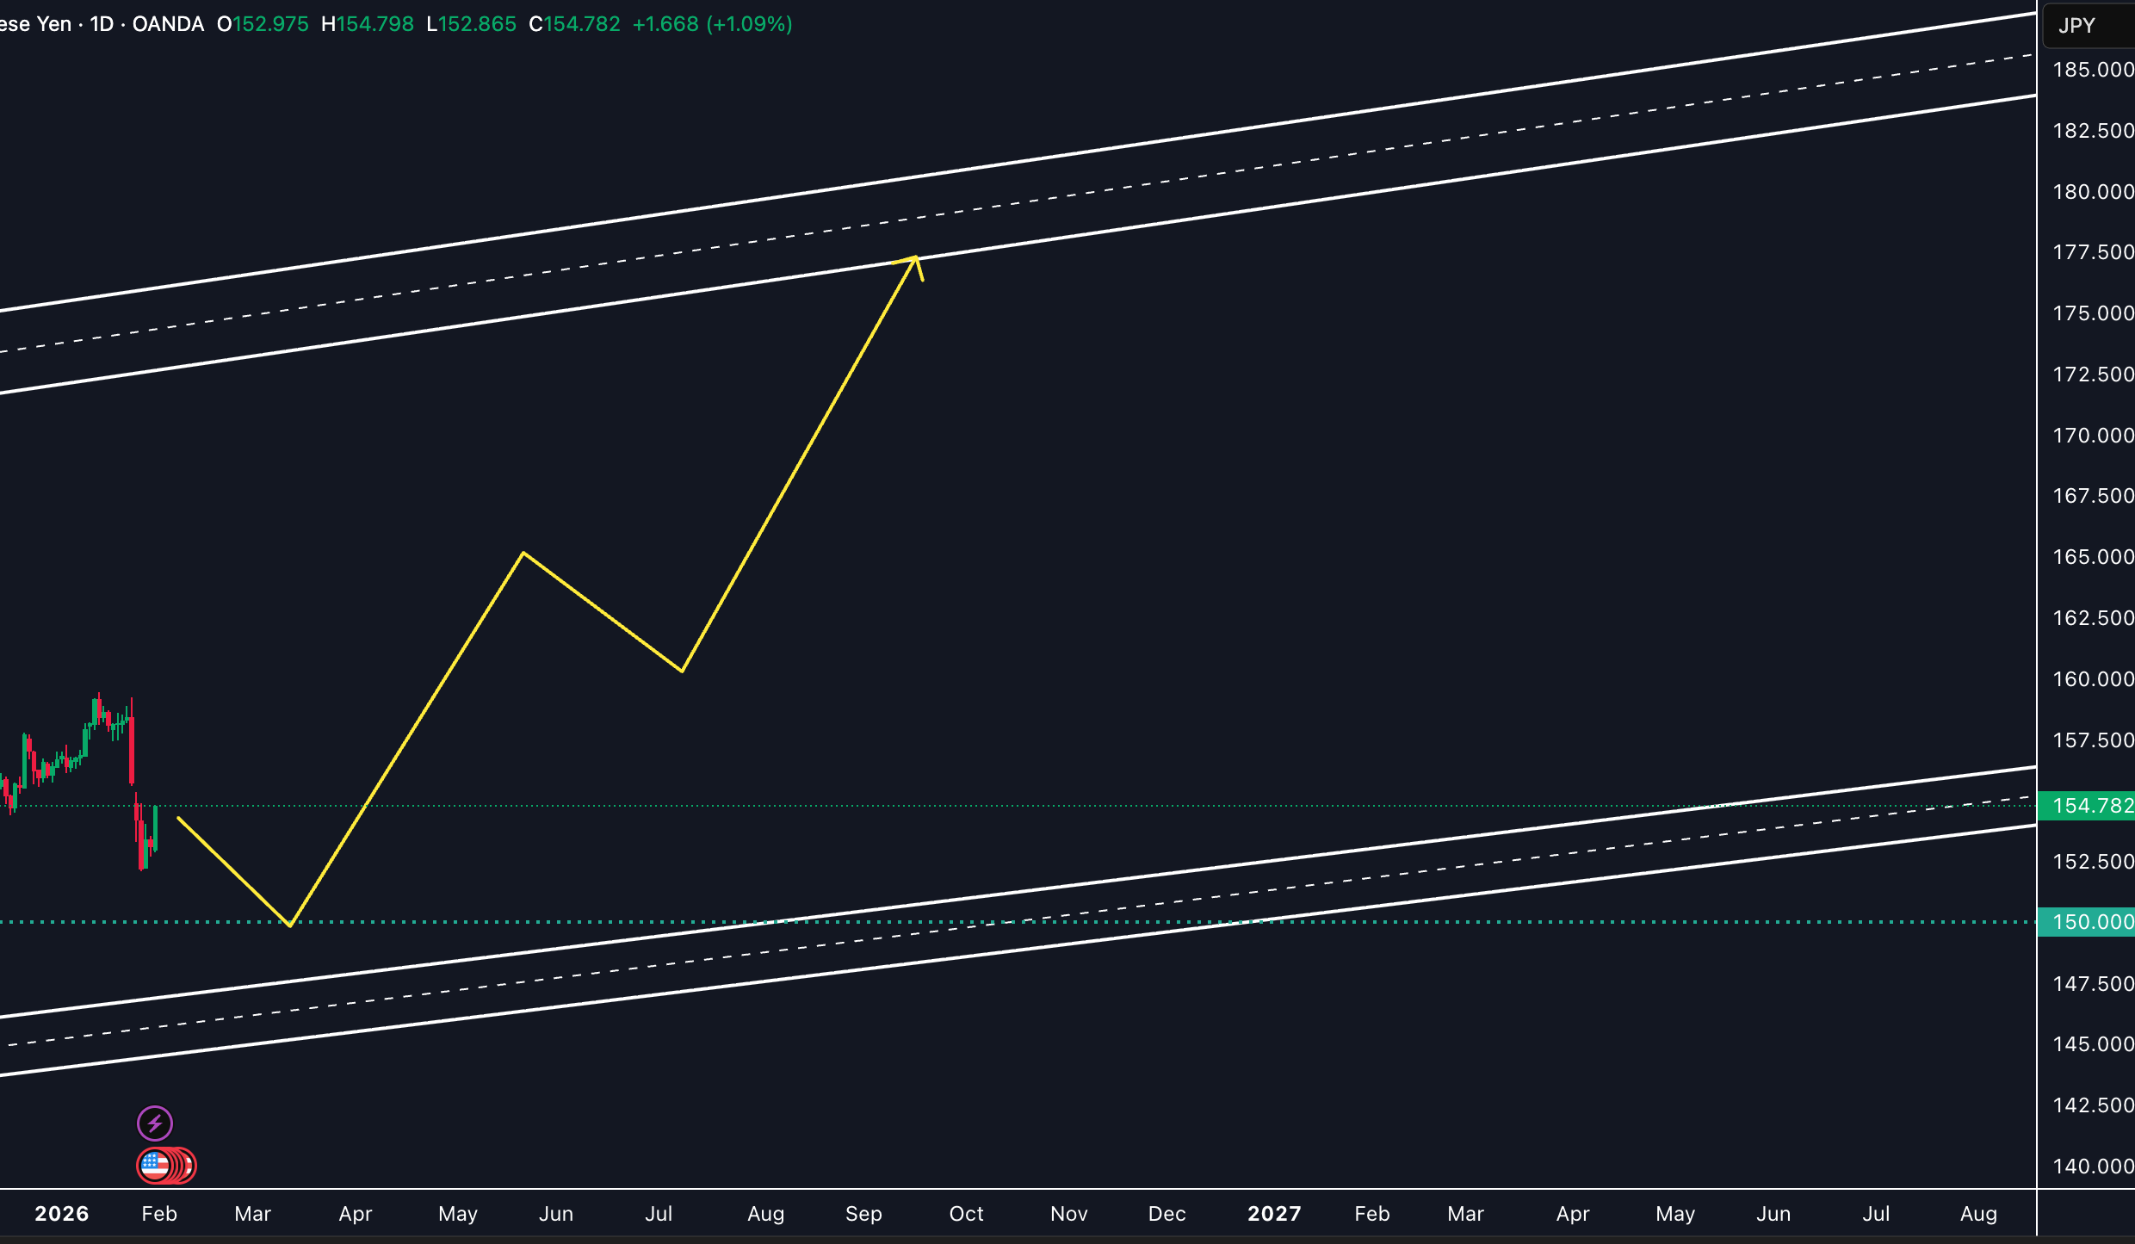Viewport: 2135px width, 1244px height.
Task: Select the yellow arrowhead near September
Action: [916, 258]
